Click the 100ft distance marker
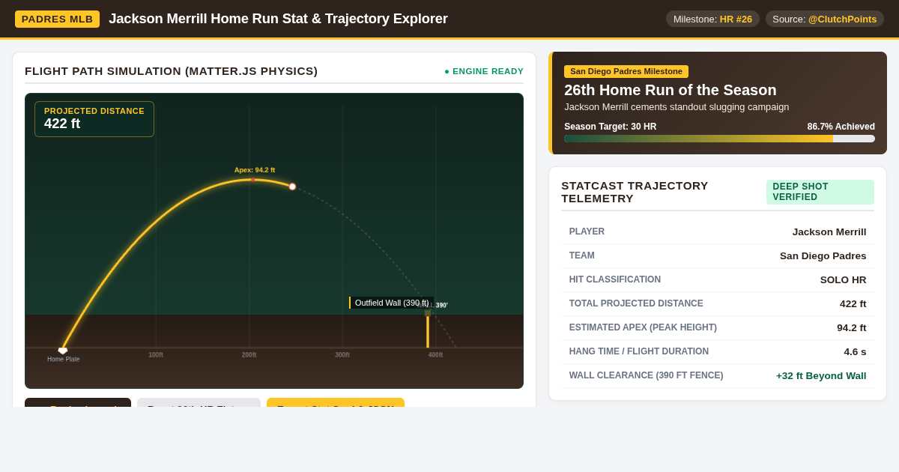The width and height of the screenshot is (899, 472). click(x=156, y=355)
